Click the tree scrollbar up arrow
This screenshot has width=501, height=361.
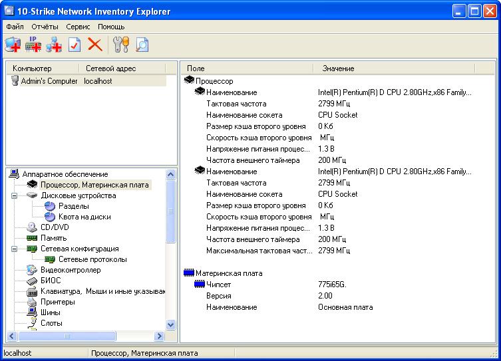pyautogui.click(x=171, y=174)
